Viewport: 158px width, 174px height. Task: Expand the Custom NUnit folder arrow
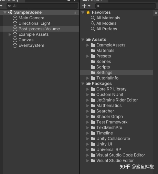coord(88,95)
